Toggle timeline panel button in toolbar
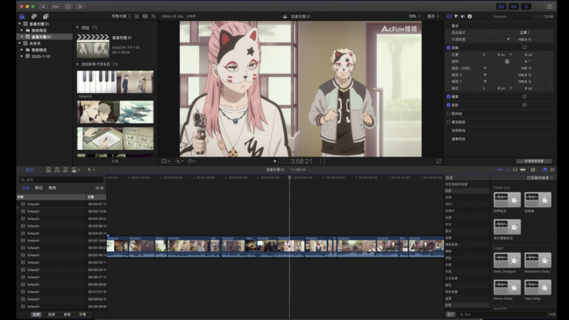Screen dimensions: 569x320 (513, 6)
